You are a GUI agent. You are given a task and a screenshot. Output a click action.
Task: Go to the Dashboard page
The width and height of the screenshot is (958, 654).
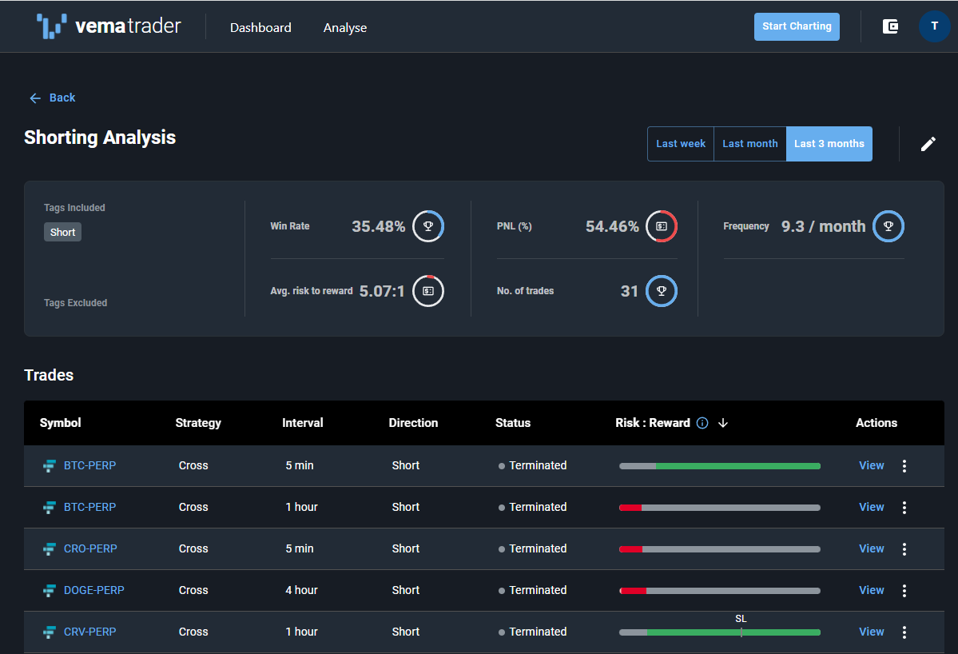coord(260,27)
